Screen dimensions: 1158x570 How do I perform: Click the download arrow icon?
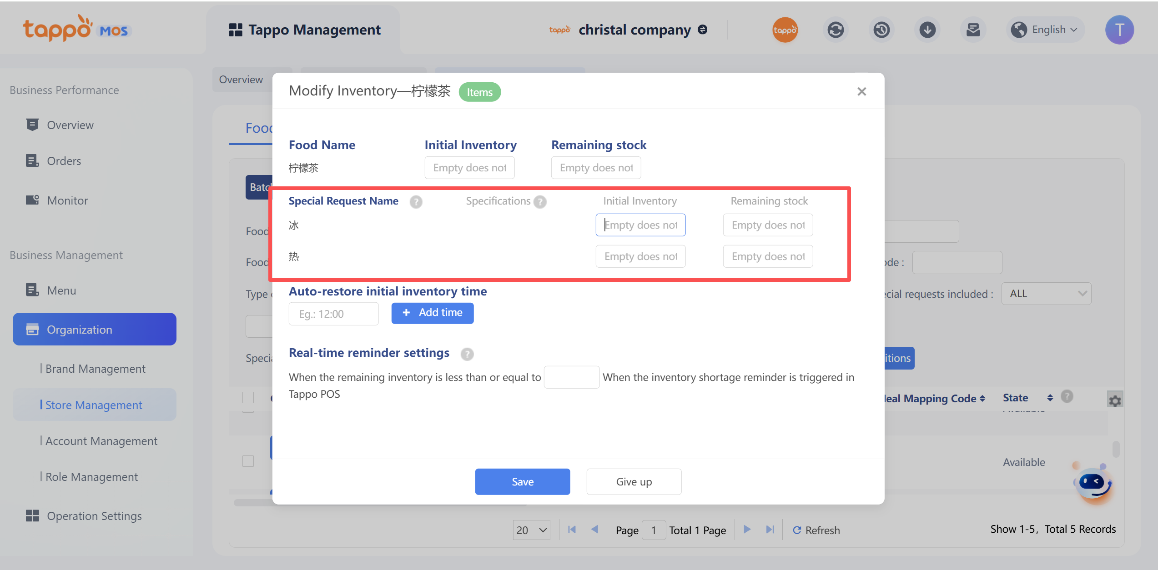pos(927,30)
